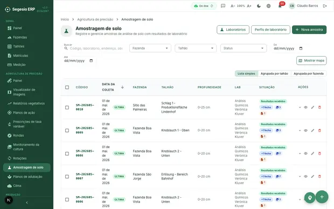View sample SM-202605-0009 eye icon
The height and width of the screenshot is (209, 334).
pos(305,130)
